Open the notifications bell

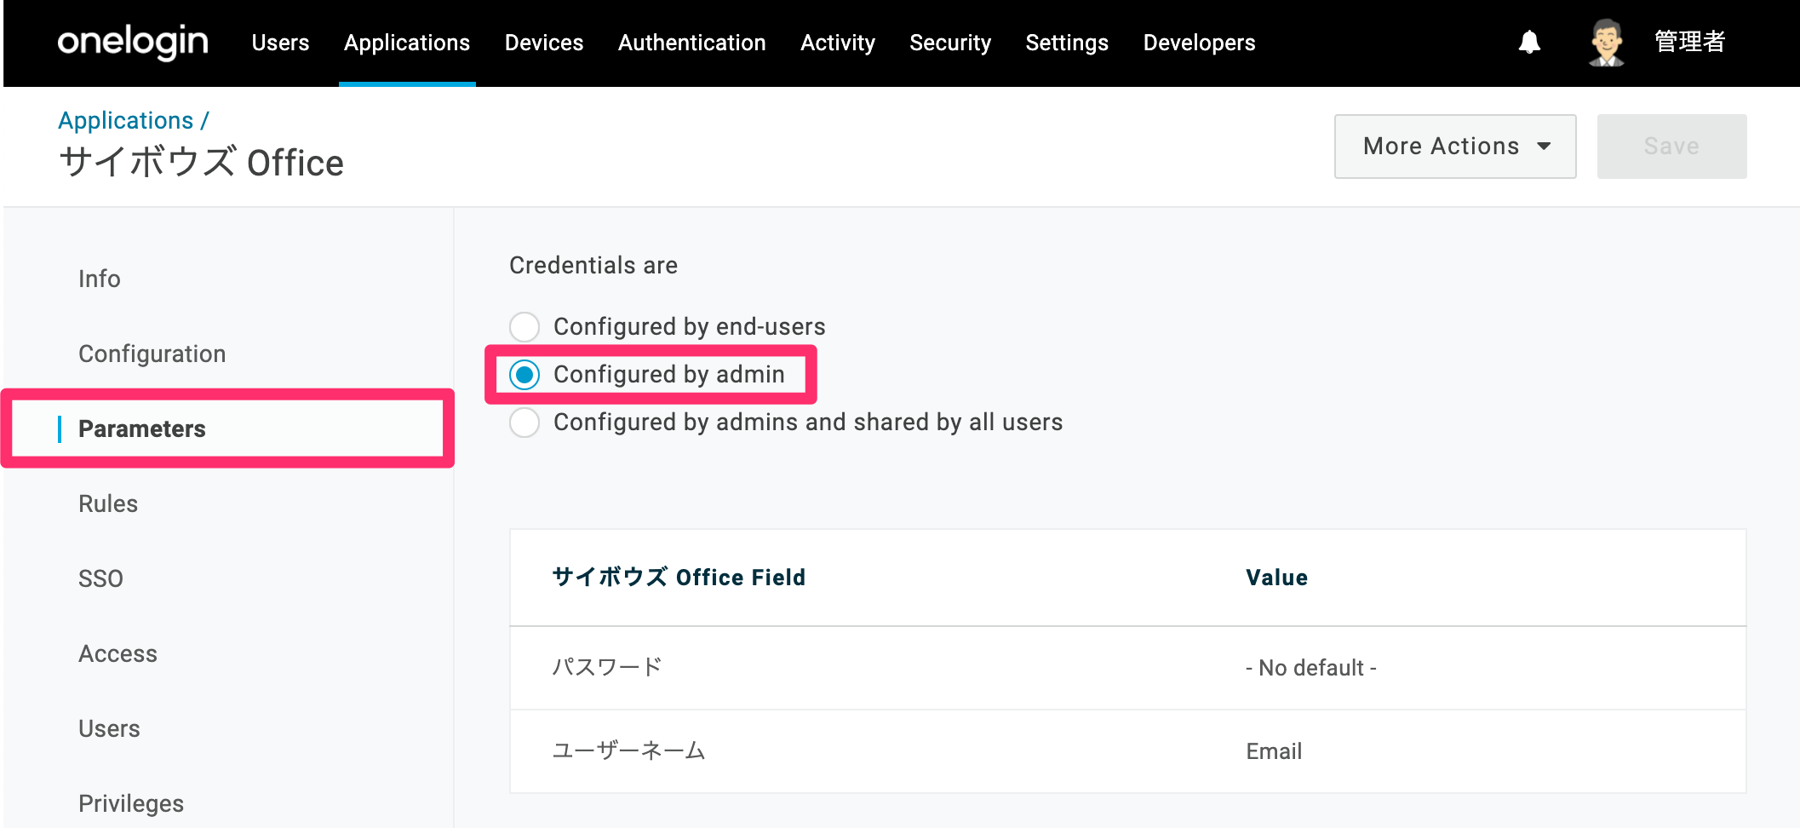point(1529,42)
